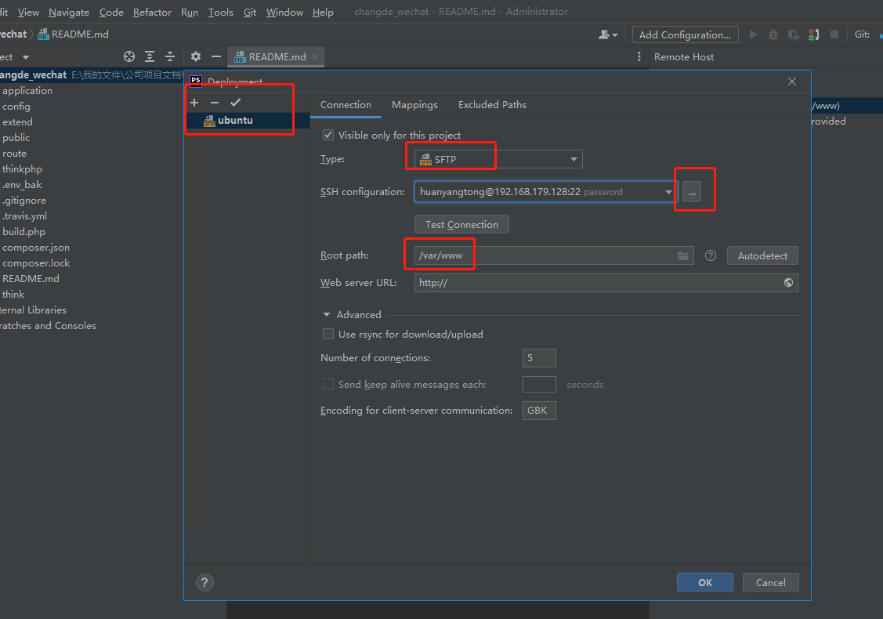The height and width of the screenshot is (619, 883).
Task: Click README.md in the breadcrumb bar
Action: (73, 34)
